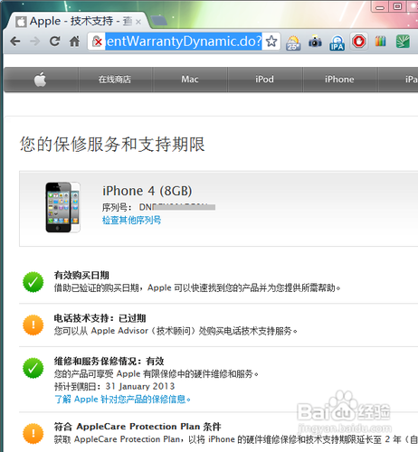Open the 在线商店 navigation tab
This screenshot has width=418, height=452.
115,80
